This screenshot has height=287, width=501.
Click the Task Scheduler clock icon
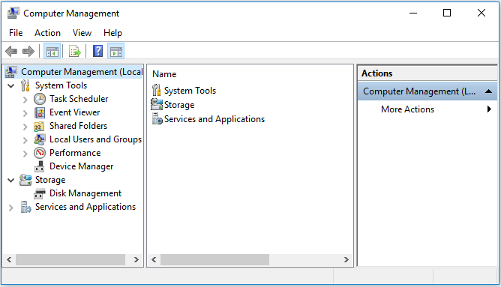(40, 99)
